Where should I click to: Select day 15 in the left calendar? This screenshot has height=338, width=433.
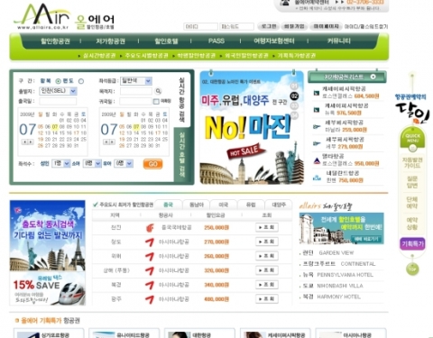point(62,132)
